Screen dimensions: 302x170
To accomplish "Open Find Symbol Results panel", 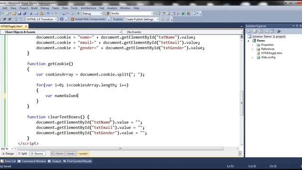I will [77, 161].
